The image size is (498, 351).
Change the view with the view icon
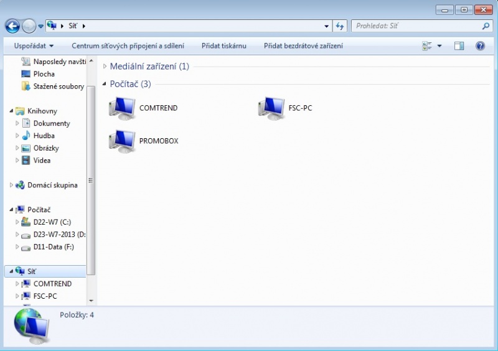tap(427, 46)
